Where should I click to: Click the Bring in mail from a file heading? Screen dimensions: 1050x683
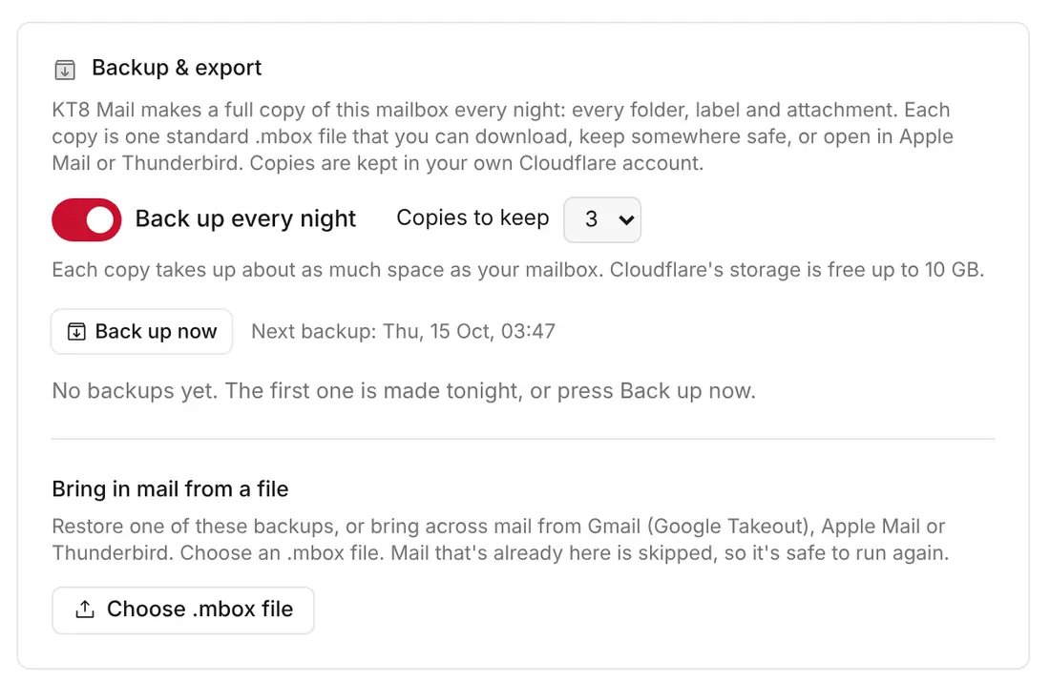[x=170, y=489]
